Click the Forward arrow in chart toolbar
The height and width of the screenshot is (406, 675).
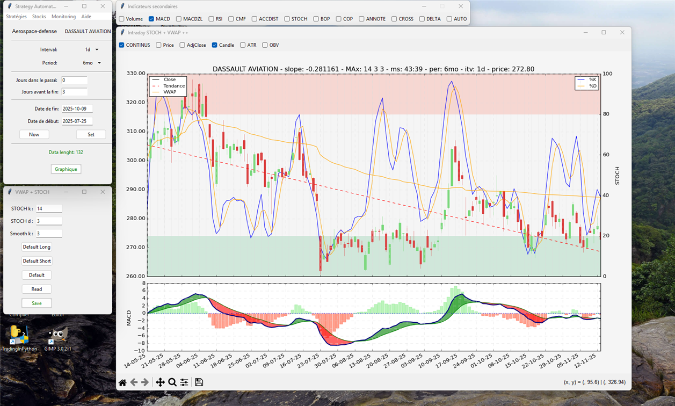click(145, 382)
